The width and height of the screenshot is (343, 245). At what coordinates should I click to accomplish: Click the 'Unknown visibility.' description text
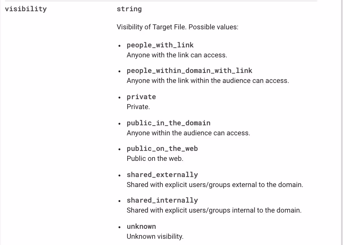coord(155,237)
